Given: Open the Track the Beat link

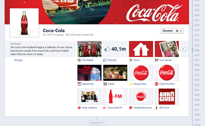Looking at the screenshot, I should (x=167, y=84).
